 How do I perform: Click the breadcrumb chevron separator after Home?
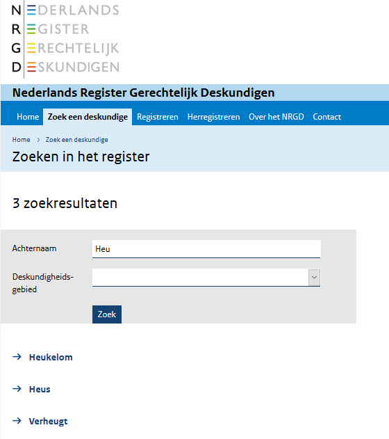(x=38, y=140)
